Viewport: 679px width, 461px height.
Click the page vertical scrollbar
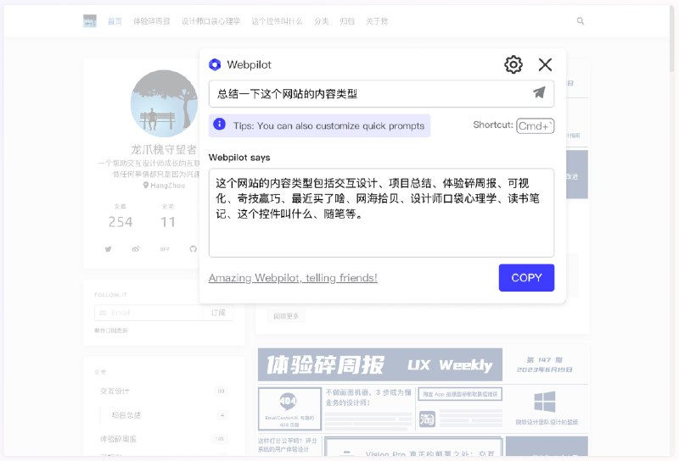point(671,39)
